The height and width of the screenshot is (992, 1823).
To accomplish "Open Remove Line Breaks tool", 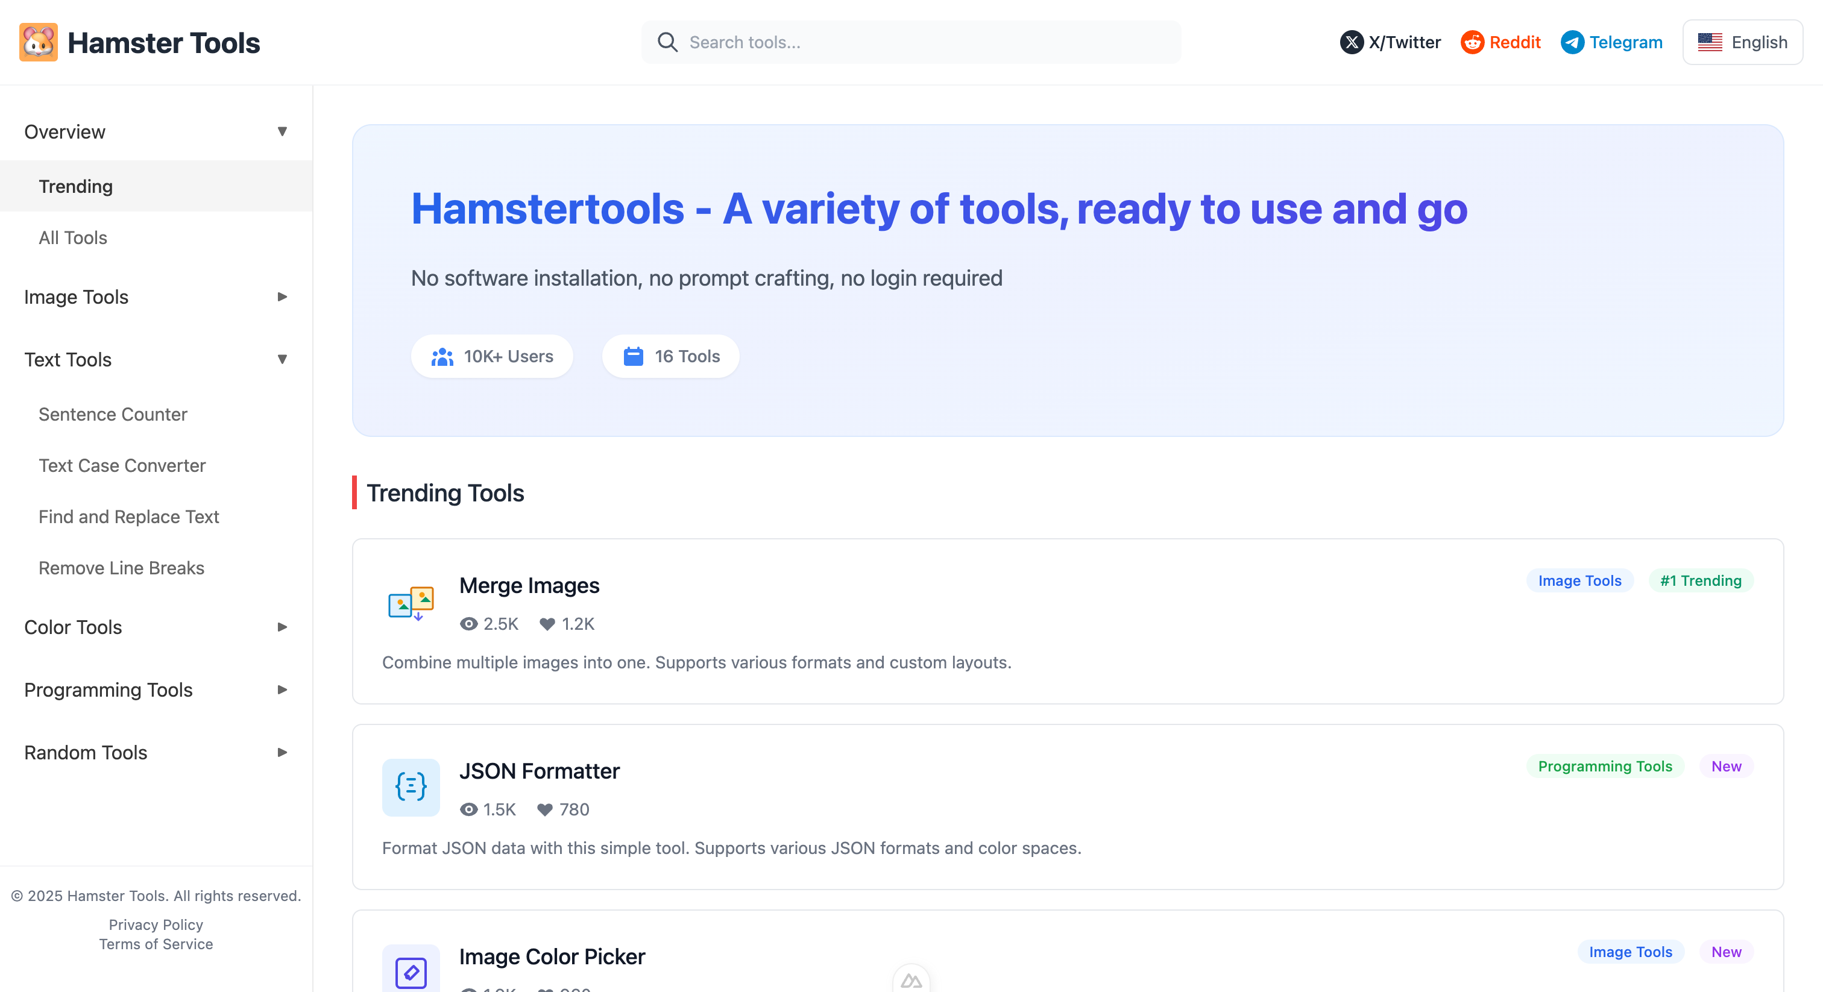I will pos(156,568).
